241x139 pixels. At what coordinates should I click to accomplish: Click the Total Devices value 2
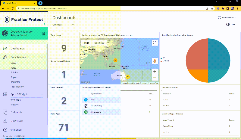pyautogui.click(x=64, y=101)
